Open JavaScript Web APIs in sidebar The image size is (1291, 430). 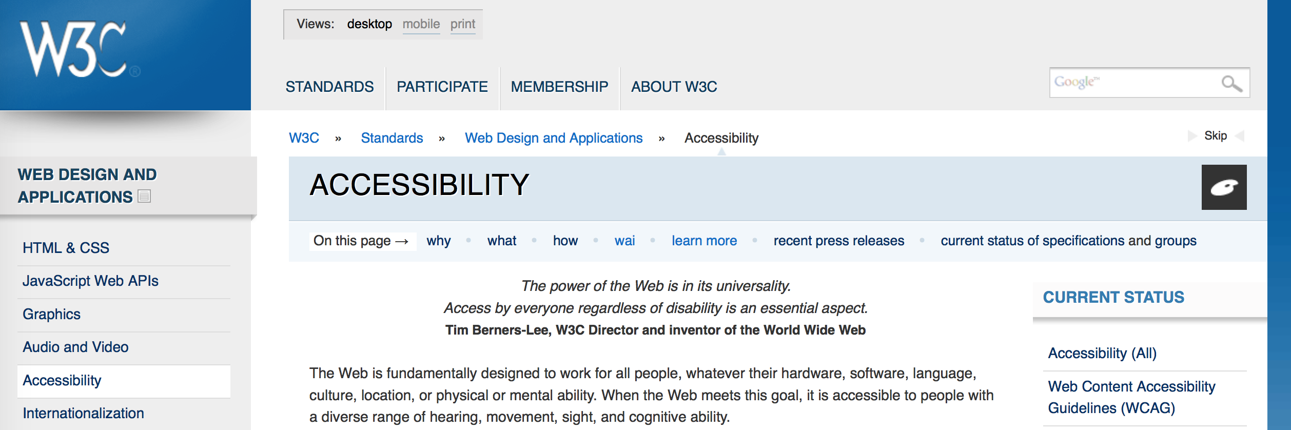tap(90, 281)
